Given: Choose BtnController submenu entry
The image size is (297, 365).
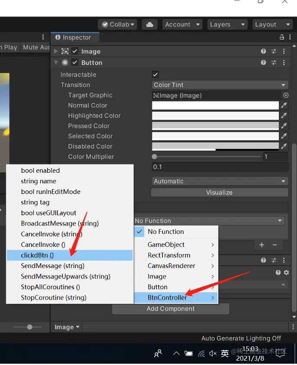Looking at the screenshot, I should click(176, 297).
